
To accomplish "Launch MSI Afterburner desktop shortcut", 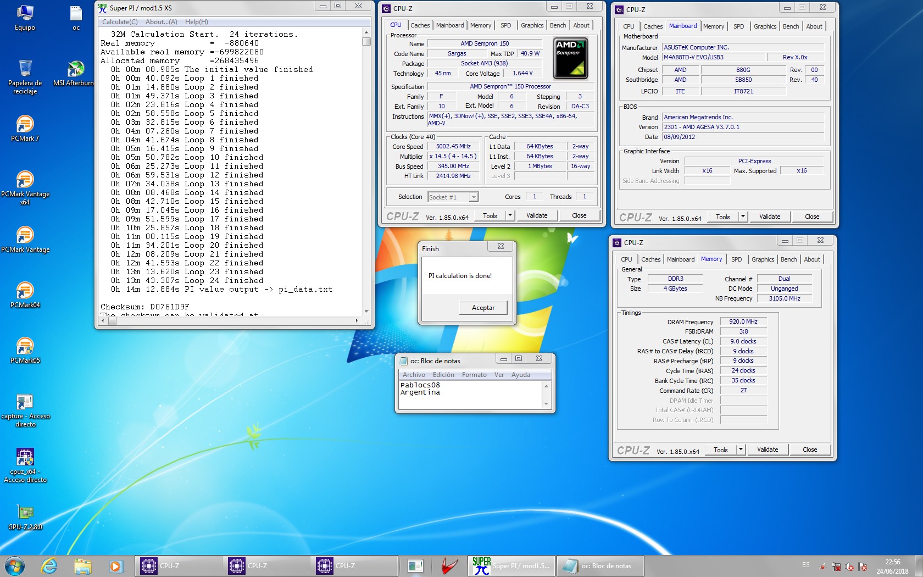I will click(x=74, y=73).
